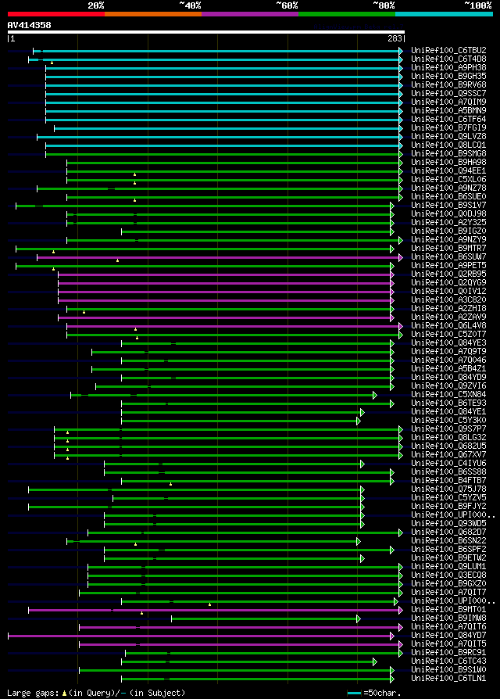500x699 pixels.
Task: Click the arrowhead ending the UniRef100_C6TC43 alignment
Action: click(375, 662)
